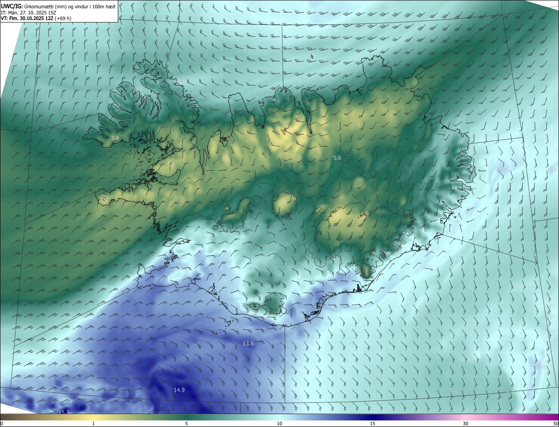Click the color scale tick label '5'

coord(186,424)
